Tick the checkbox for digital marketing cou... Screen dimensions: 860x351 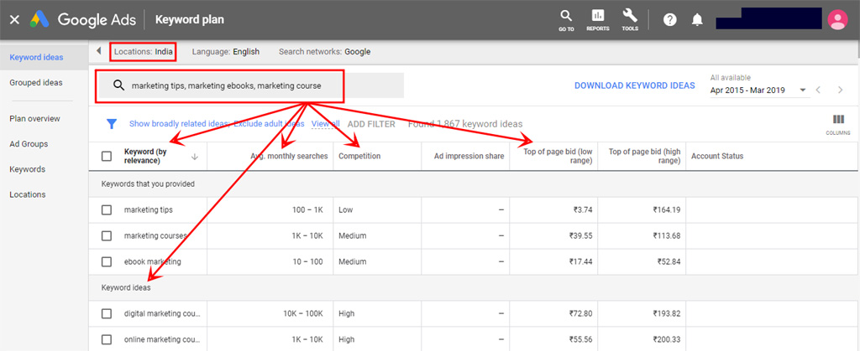click(x=107, y=314)
